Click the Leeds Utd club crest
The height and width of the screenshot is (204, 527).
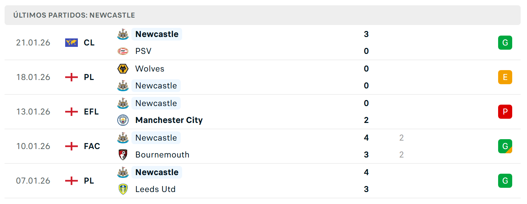pyautogui.click(x=123, y=189)
